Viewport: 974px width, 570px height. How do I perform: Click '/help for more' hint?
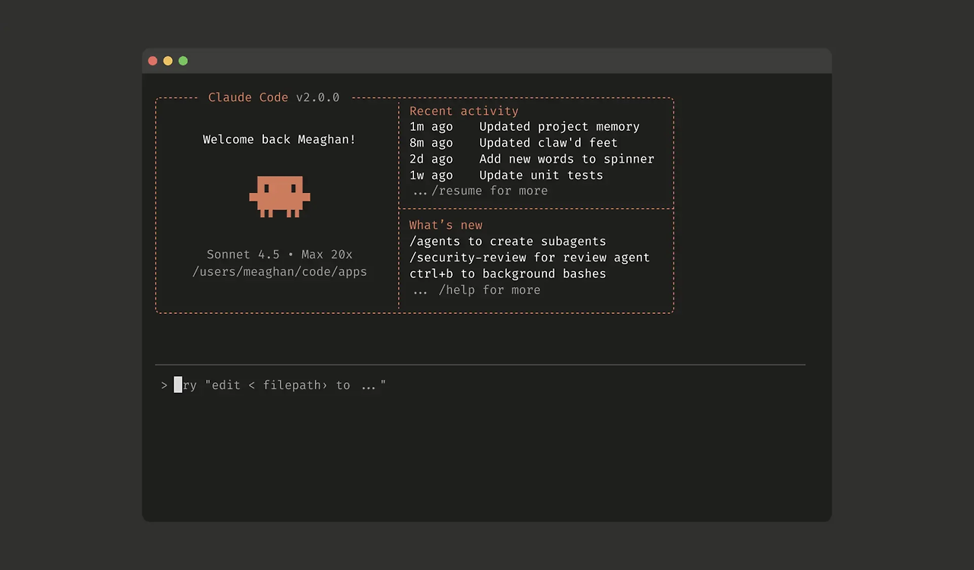pos(489,290)
